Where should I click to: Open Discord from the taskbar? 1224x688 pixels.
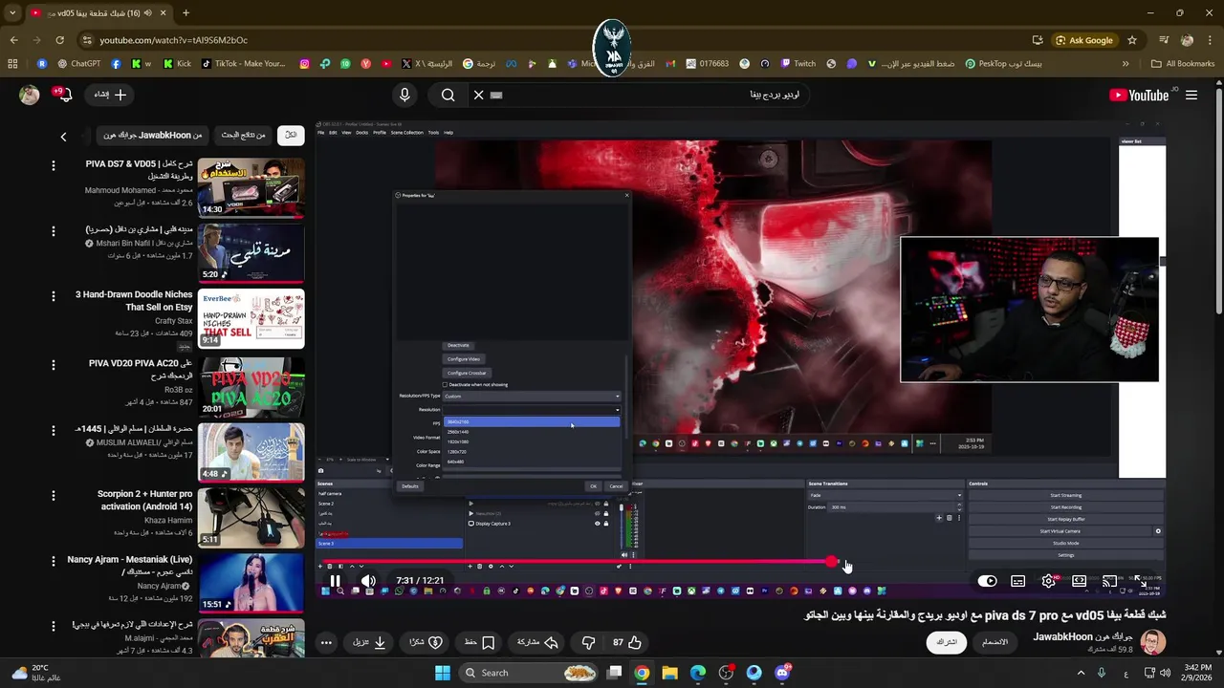coord(782,673)
